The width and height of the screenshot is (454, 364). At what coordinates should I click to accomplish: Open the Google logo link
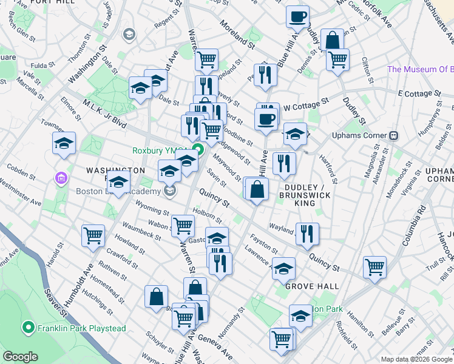pos(20,357)
